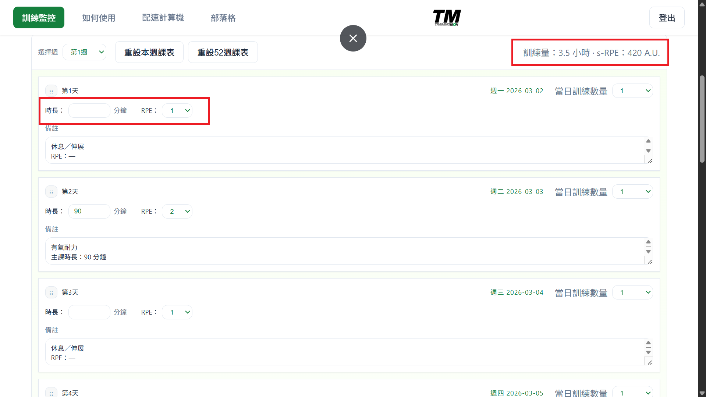The width and height of the screenshot is (706, 397).
Task: Select the drag handle icon for 第3天
Action: [51, 293]
